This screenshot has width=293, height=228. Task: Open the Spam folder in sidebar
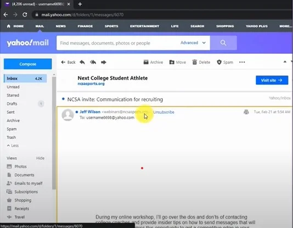12,129
